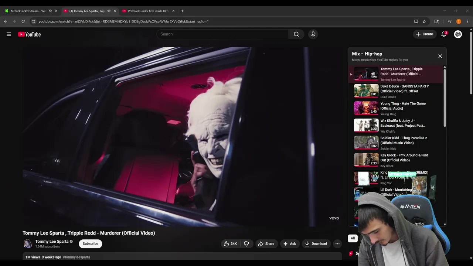
Task: Open a new browser tab
Action: 182,11
